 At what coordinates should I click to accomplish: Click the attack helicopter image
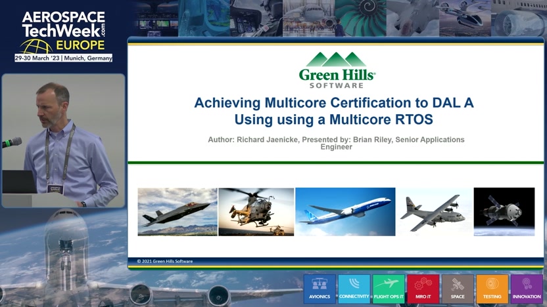(x=256, y=212)
